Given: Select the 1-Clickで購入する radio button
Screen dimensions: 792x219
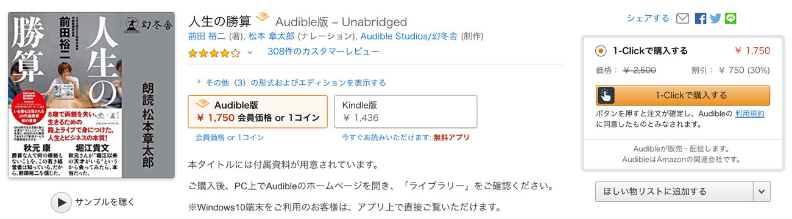Looking at the screenshot, I should coord(601,51).
